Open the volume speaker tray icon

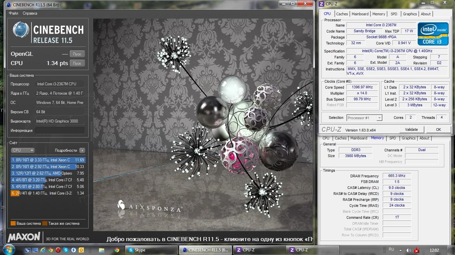pos(409,250)
